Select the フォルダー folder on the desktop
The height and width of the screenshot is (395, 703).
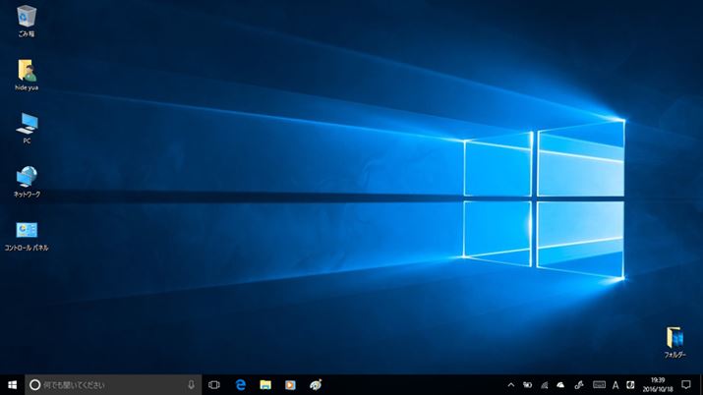674,337
